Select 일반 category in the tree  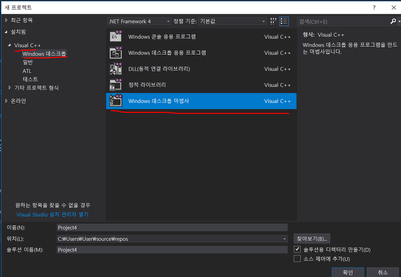tap(28, 62)
